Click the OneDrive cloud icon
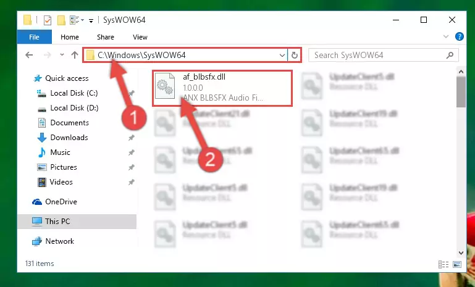Viewport: 475px width, 287px height. [x=37, y=202]
